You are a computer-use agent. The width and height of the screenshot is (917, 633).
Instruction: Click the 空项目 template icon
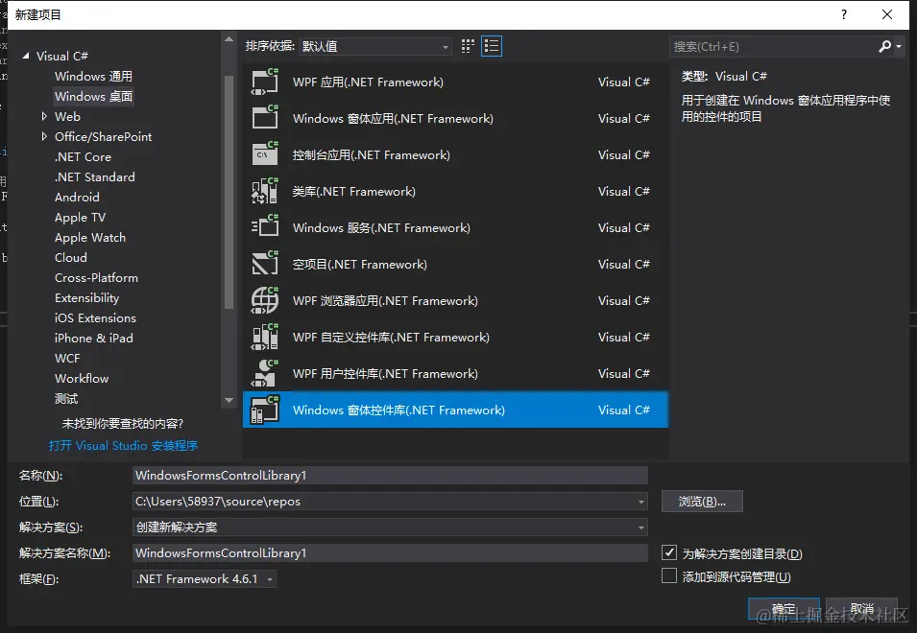[265, 264]
